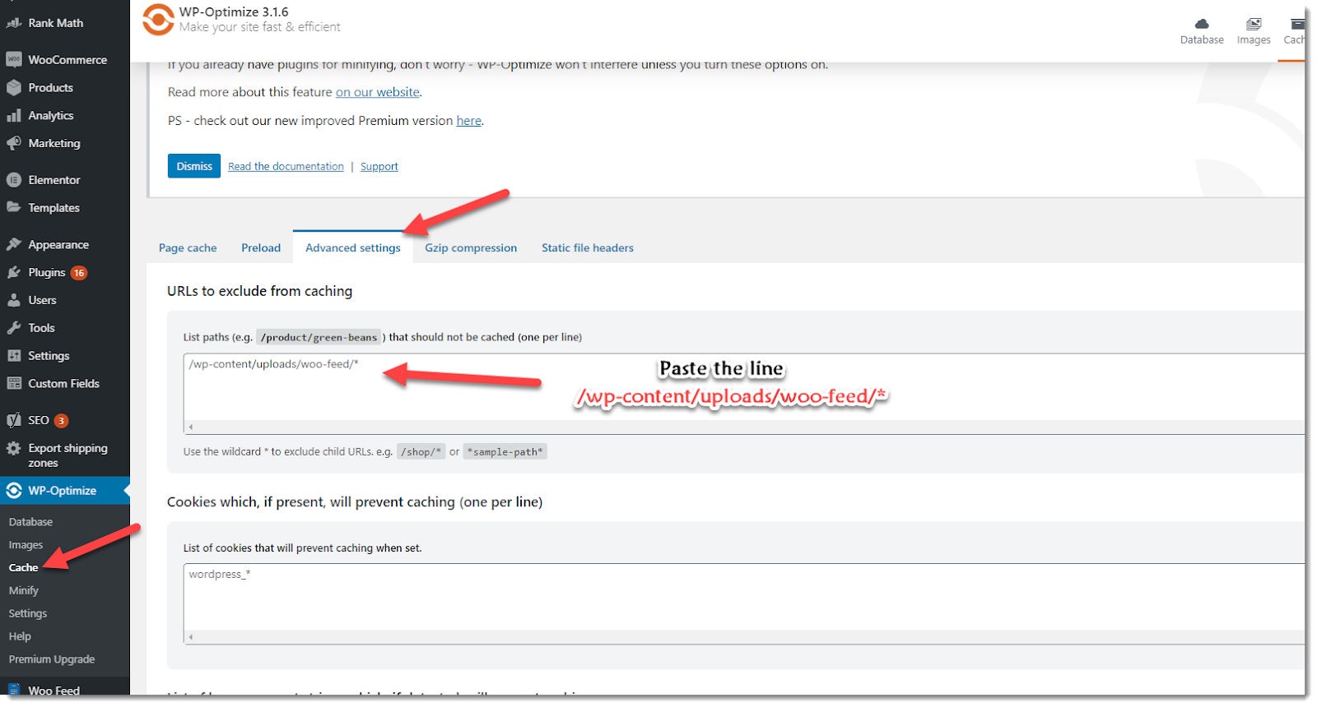This screenshot has width=1317, height=707.
Task: Click the Rank Math sidebar icon
Action: pyautogui.click(x=14, y=23)
